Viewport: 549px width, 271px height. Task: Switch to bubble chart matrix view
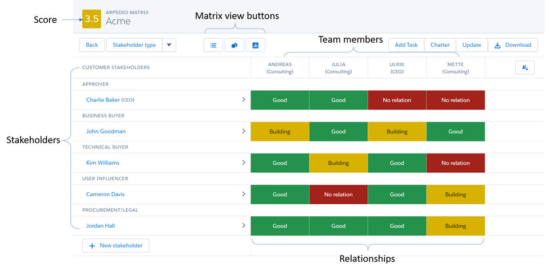pyautogui.click(x=234, y=45)
